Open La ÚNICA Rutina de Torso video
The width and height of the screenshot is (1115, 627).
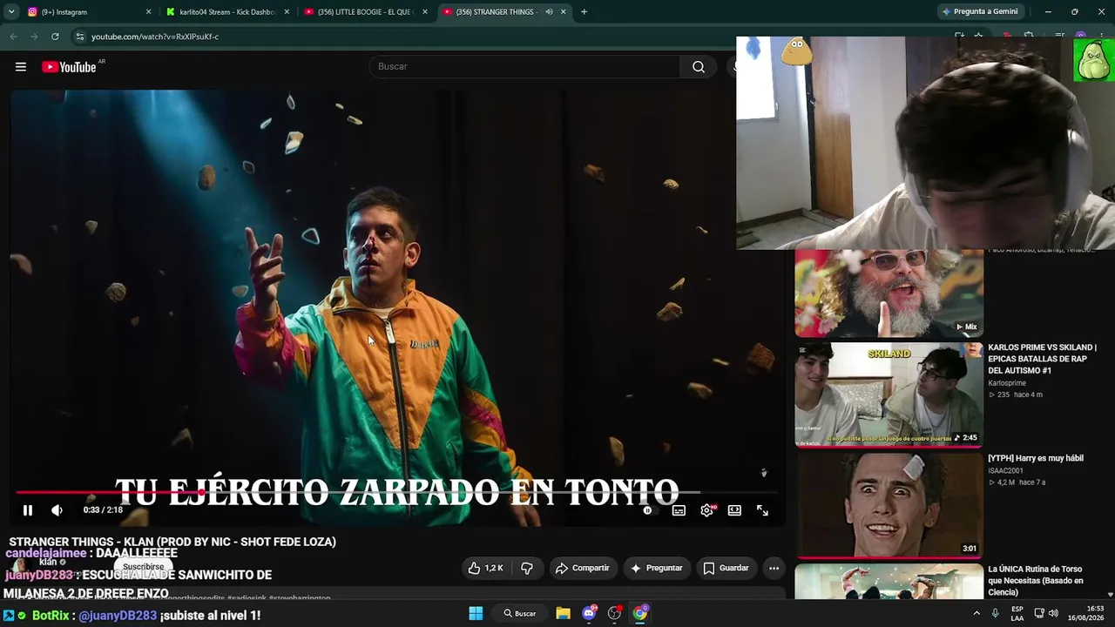1036,581
